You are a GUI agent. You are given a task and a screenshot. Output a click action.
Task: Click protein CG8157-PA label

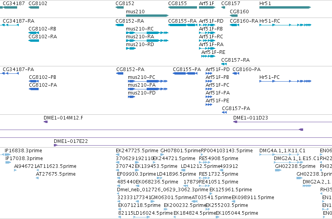[236, 109]
